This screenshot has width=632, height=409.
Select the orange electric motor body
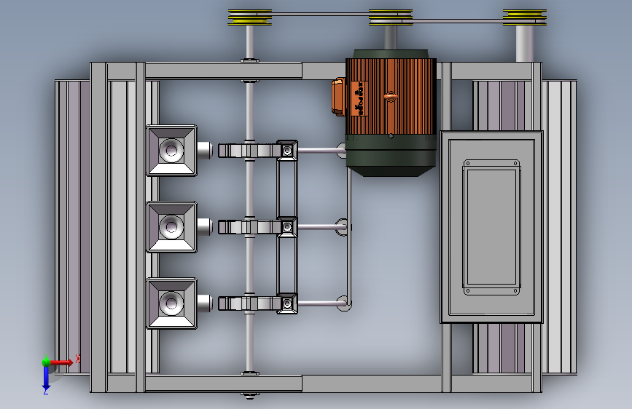pyautogui.click(x=391, y=97)
